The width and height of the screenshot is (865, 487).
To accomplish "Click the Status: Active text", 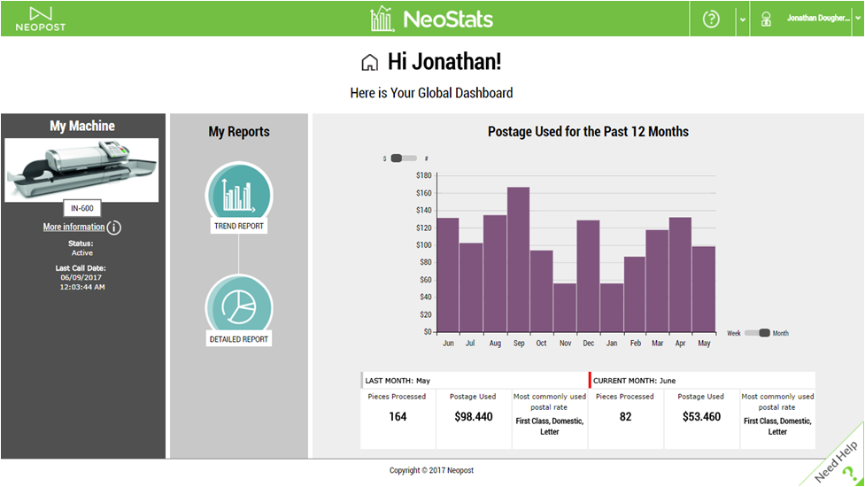I will (81, 248).
